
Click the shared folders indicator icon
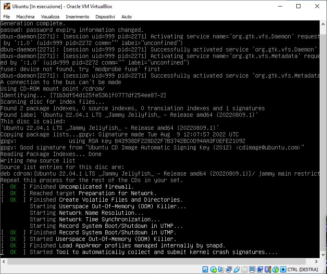[x=244, y=270]
